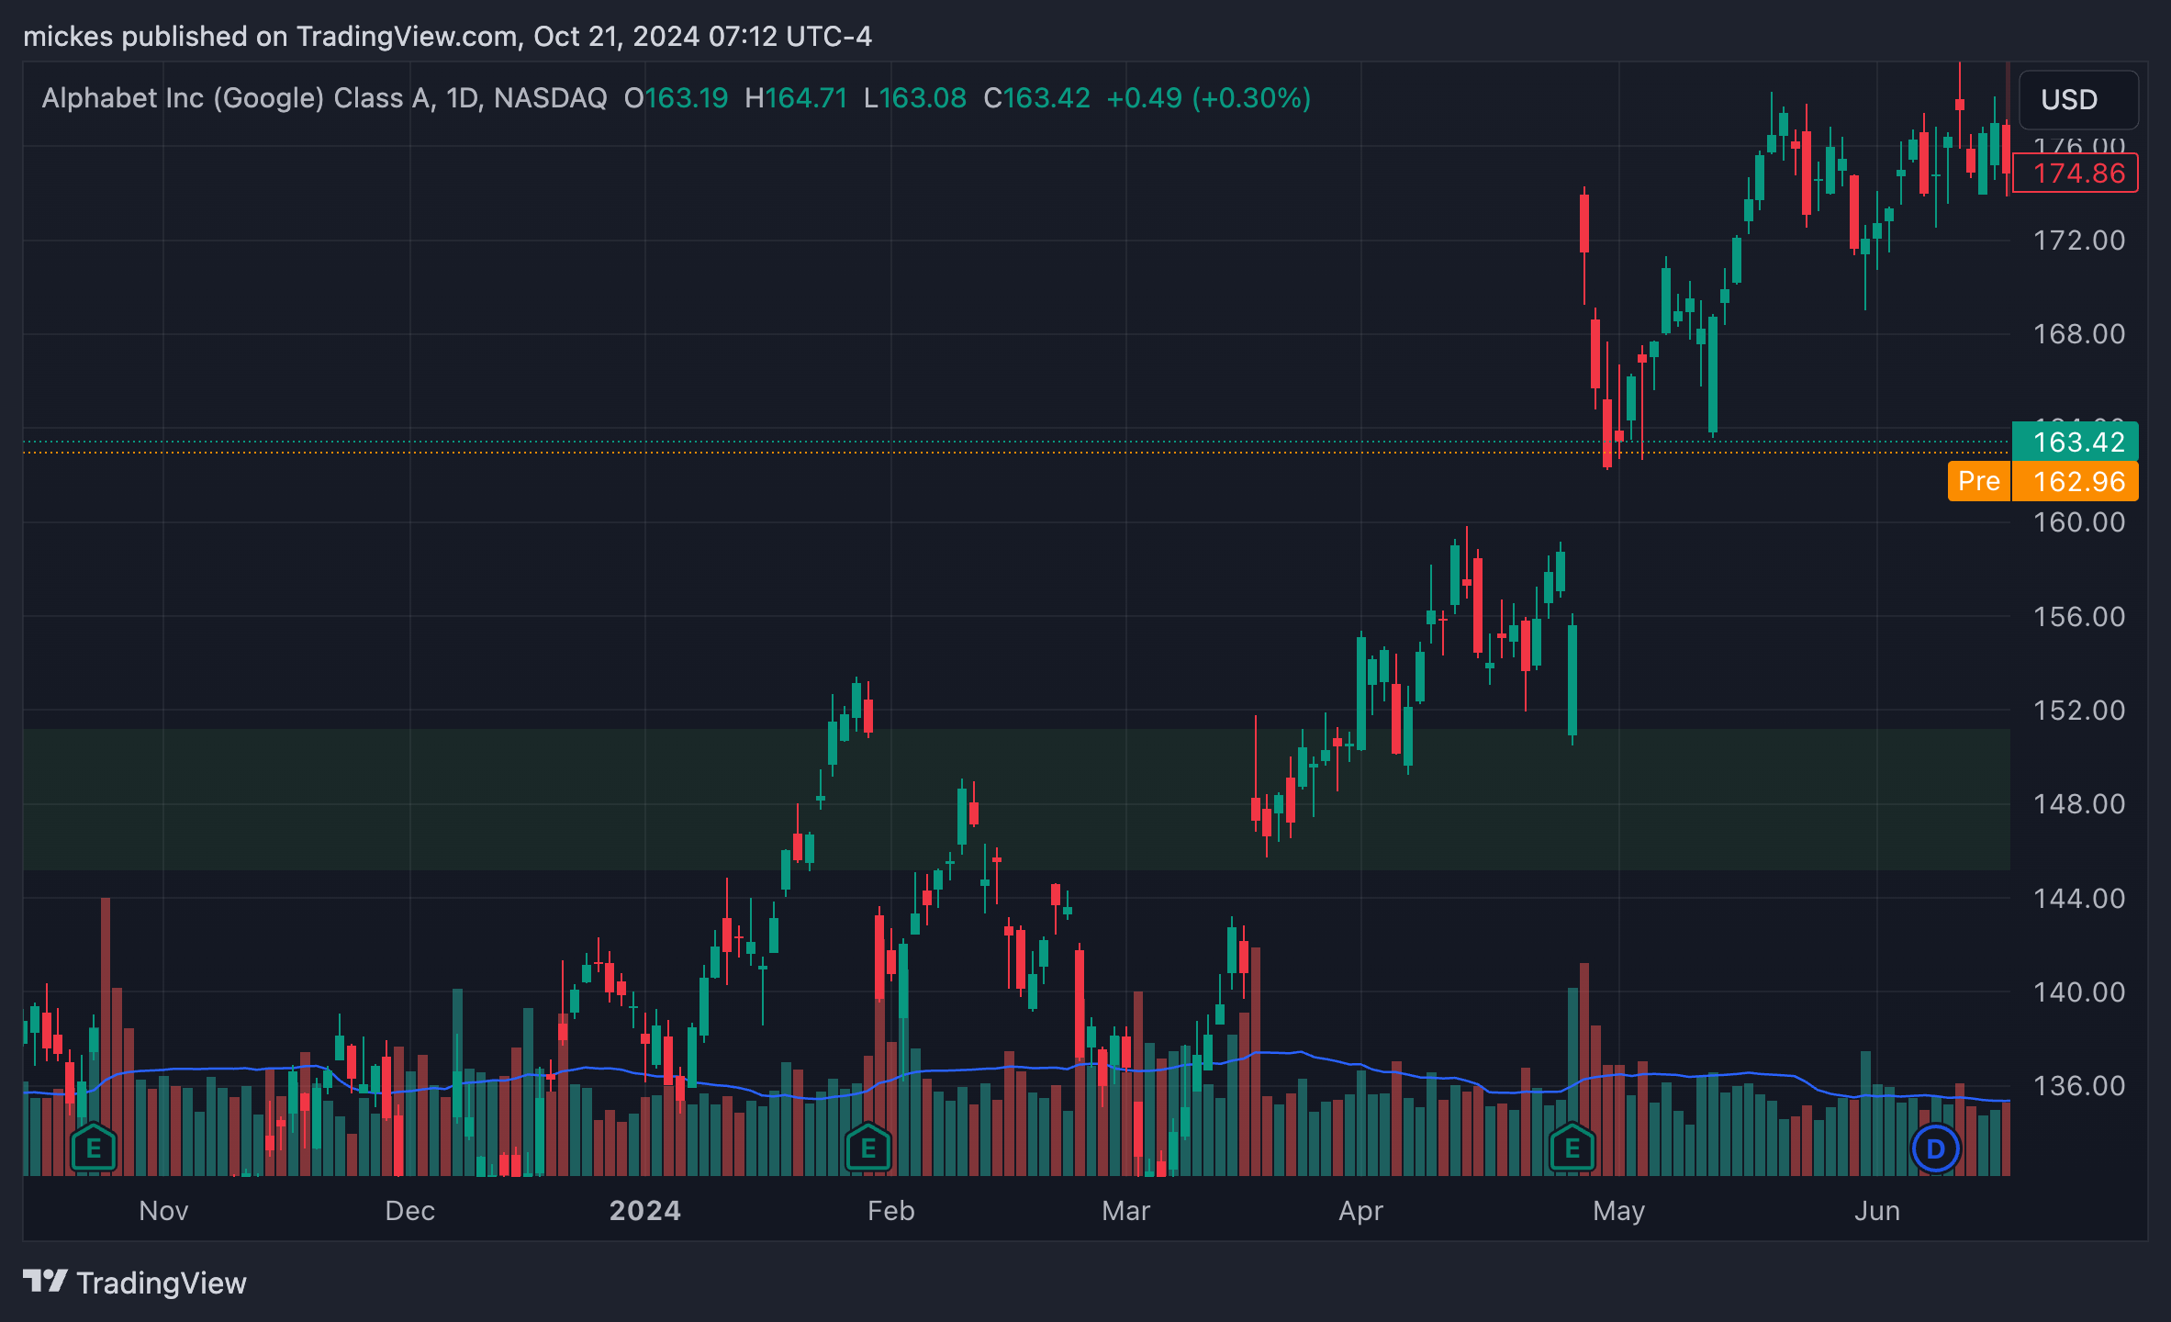Click the low value L163.08
Viewport: 2171px width, 1322px height.
coord(915,98)
